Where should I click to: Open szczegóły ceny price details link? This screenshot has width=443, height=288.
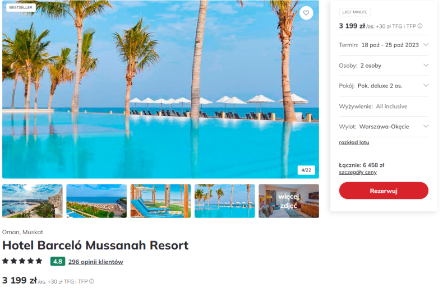pyautogui.click(x=358, y=172)
